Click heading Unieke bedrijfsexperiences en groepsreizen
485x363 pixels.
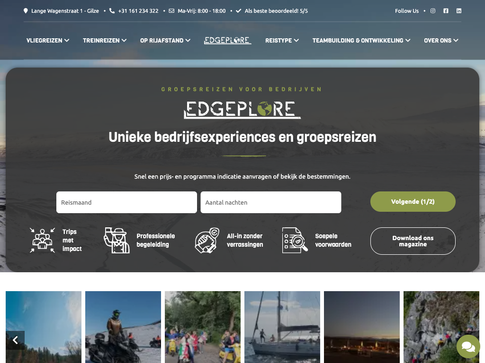[x=242, y=137]
